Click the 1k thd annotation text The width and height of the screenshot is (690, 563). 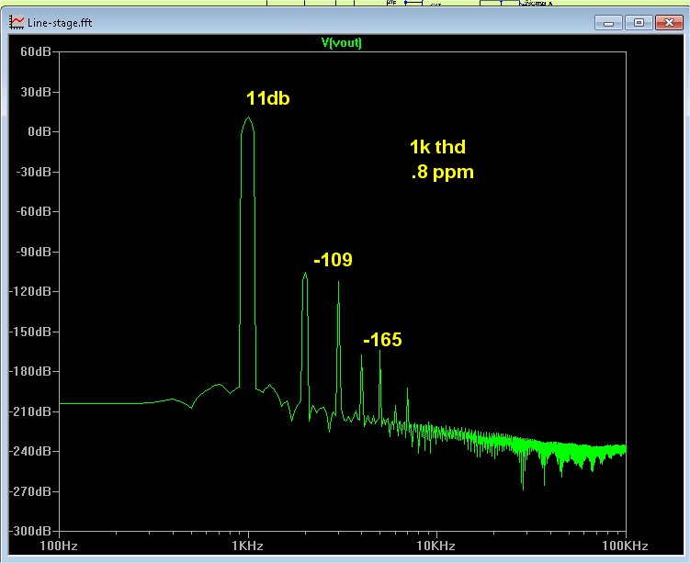click(x=437, y=147)
